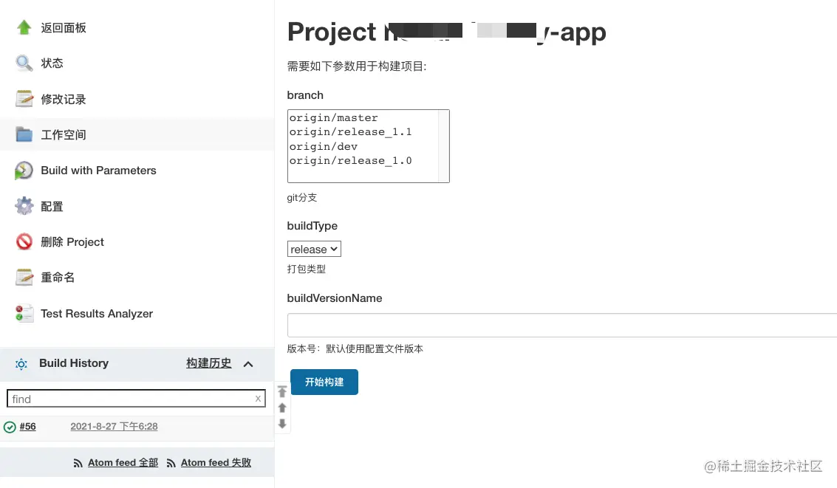Open Atom feed 失败 link
Screen dimensions: 837x488
[x=216, y=463]
